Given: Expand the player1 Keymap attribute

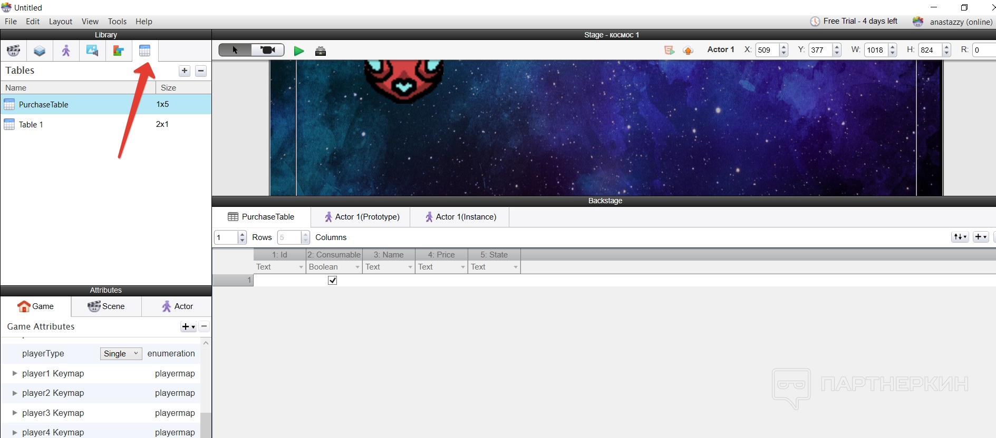Looking at the screenshot, I should pyautogui.click(x=15, y=373).
